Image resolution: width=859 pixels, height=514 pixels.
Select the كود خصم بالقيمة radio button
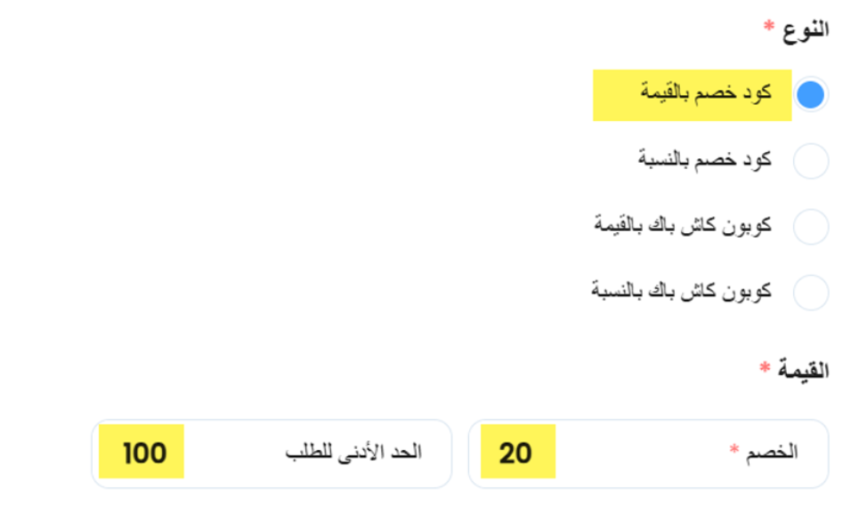[x=810, y=94]
